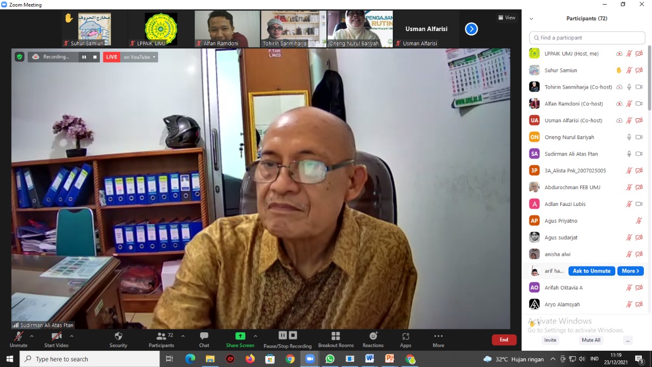The image size is (652, 367).
Task: Unmute the microphone
Action: (x=18, y=339)
